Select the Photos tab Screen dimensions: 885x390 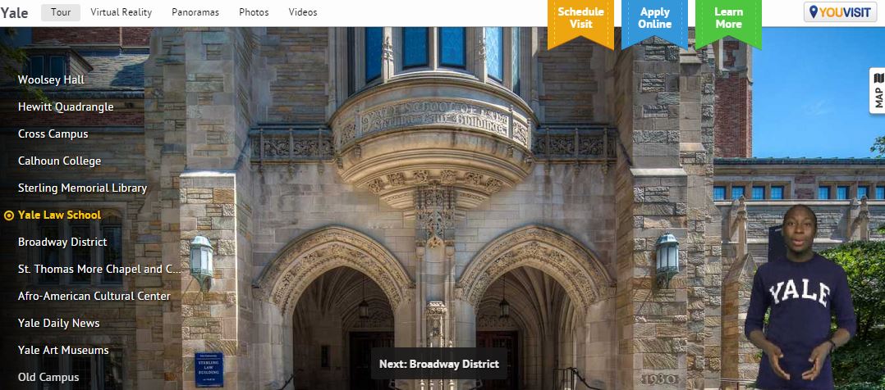pyautogui.click(x=254, y=12)
